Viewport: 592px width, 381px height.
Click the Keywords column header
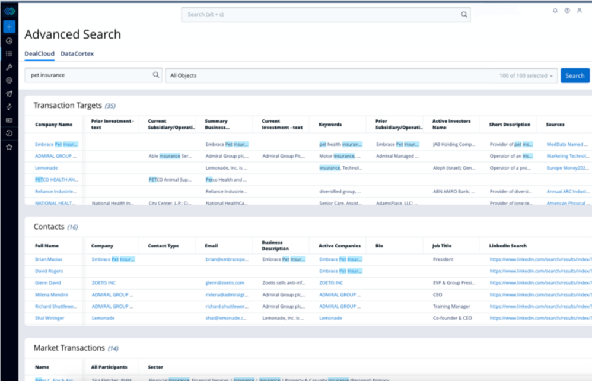330,124
